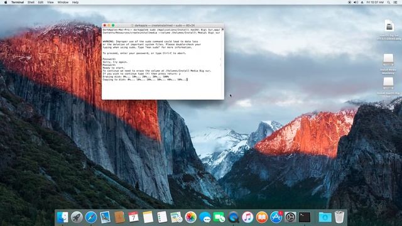Click 'To proceed, enter your password' line
The image size is (402, 226).
(144, 53)
